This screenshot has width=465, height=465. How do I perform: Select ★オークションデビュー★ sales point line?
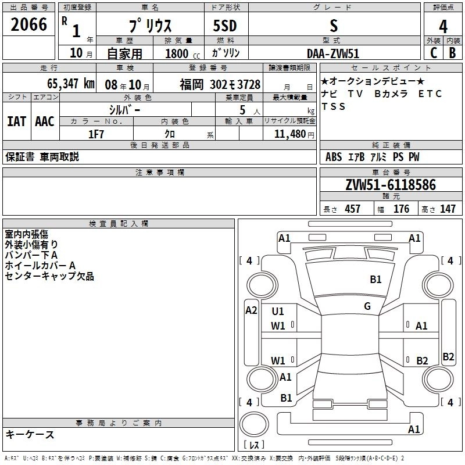pyautogui.click(x=373, y=81)
